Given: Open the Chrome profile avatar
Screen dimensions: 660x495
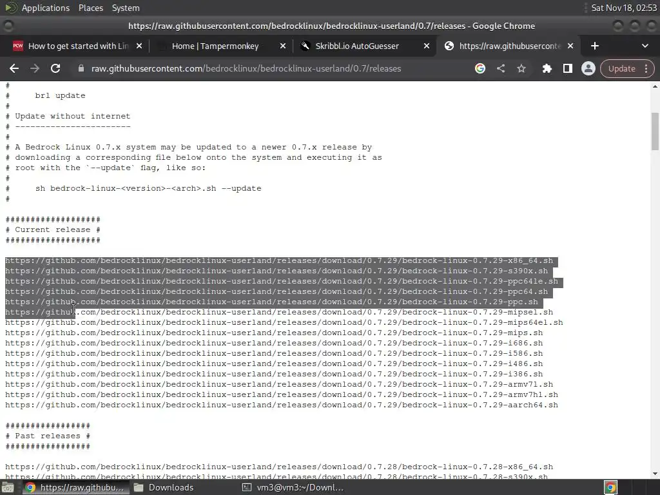Looking at the screenshot, I should point(588,68).
